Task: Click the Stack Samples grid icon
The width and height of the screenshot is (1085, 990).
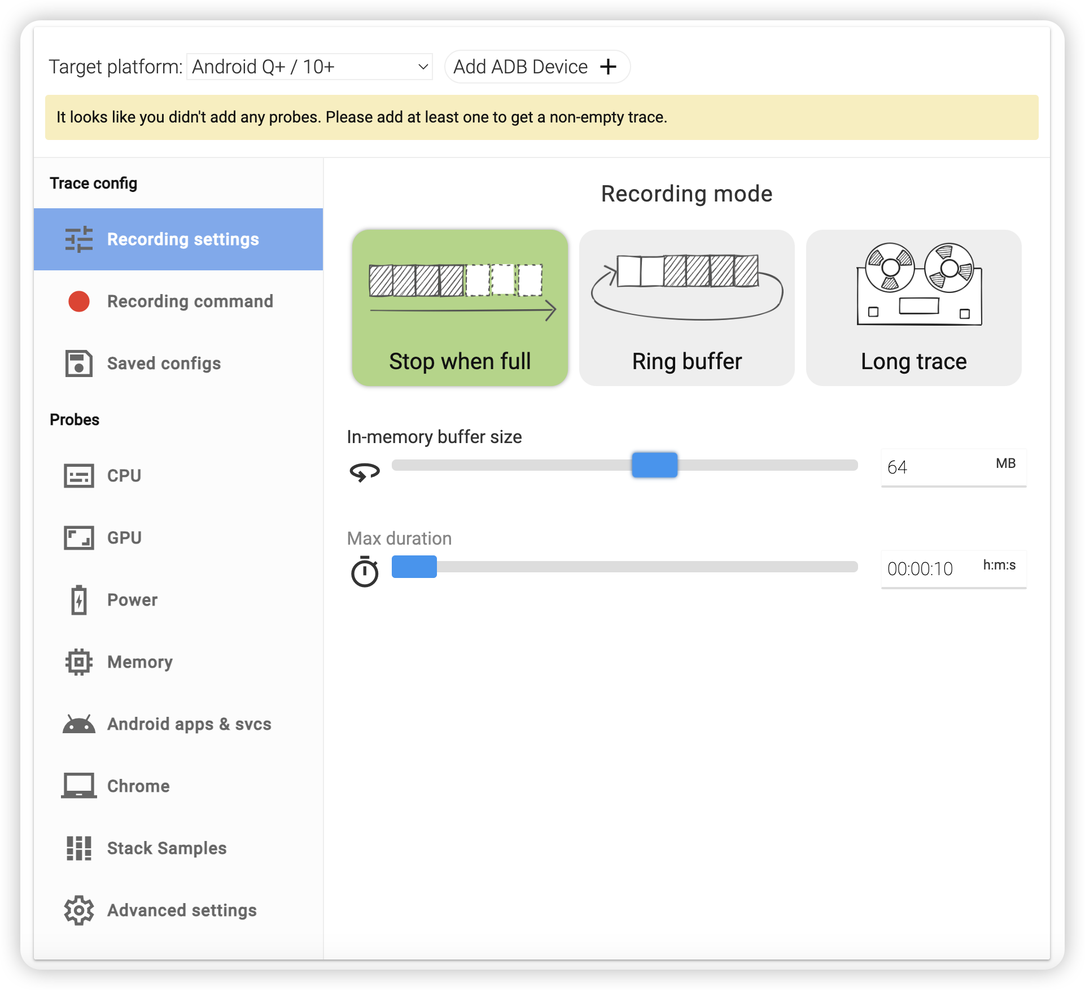Action: pyautogui.click(x=78, y=848)
